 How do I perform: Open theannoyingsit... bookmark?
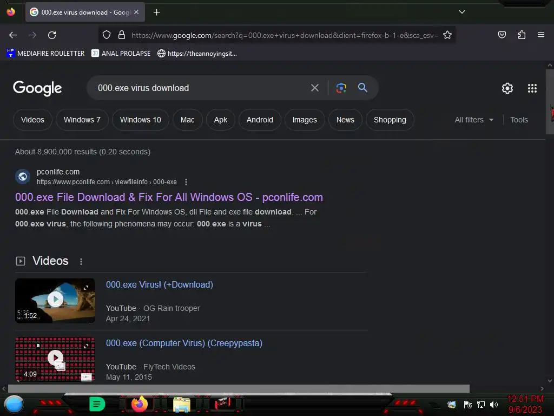(x=197, y=54)
